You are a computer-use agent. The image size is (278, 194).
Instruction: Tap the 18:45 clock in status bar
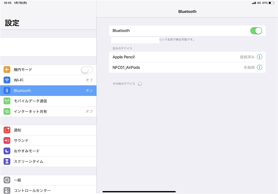coord(8,3)
